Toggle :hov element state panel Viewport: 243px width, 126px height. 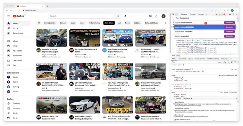tap(220, 62)
